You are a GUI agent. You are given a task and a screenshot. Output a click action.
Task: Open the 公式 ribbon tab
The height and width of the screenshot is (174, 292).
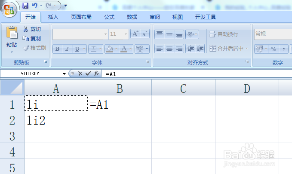click(109, 17)
